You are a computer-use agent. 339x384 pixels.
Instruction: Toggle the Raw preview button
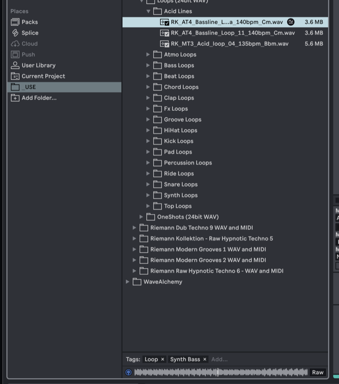[318, 372]
